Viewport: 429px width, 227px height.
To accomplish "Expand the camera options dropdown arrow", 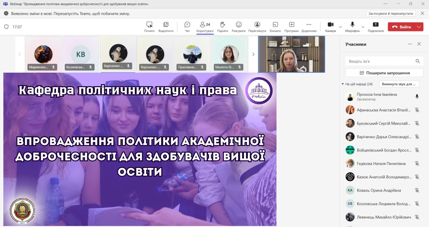I will coord(341,27).
